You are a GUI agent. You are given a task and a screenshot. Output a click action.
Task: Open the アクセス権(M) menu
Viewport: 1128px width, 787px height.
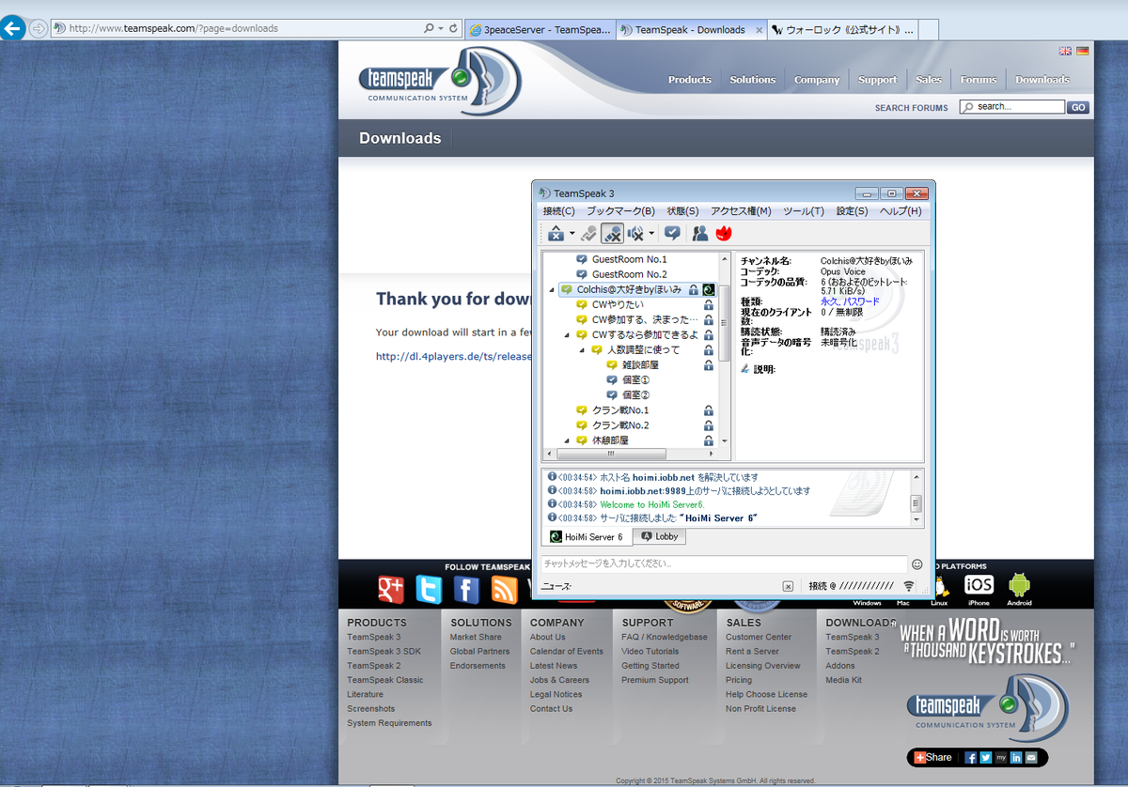[741, 211]
